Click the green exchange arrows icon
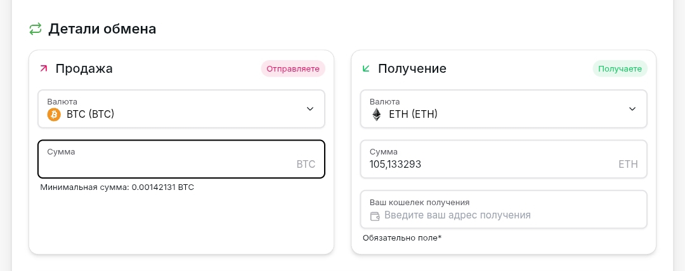The height and width of the screenshot is (271, 685). (x=36, y=28)
